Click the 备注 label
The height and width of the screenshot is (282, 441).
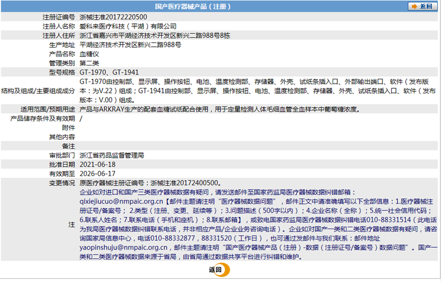pos(68,146)
